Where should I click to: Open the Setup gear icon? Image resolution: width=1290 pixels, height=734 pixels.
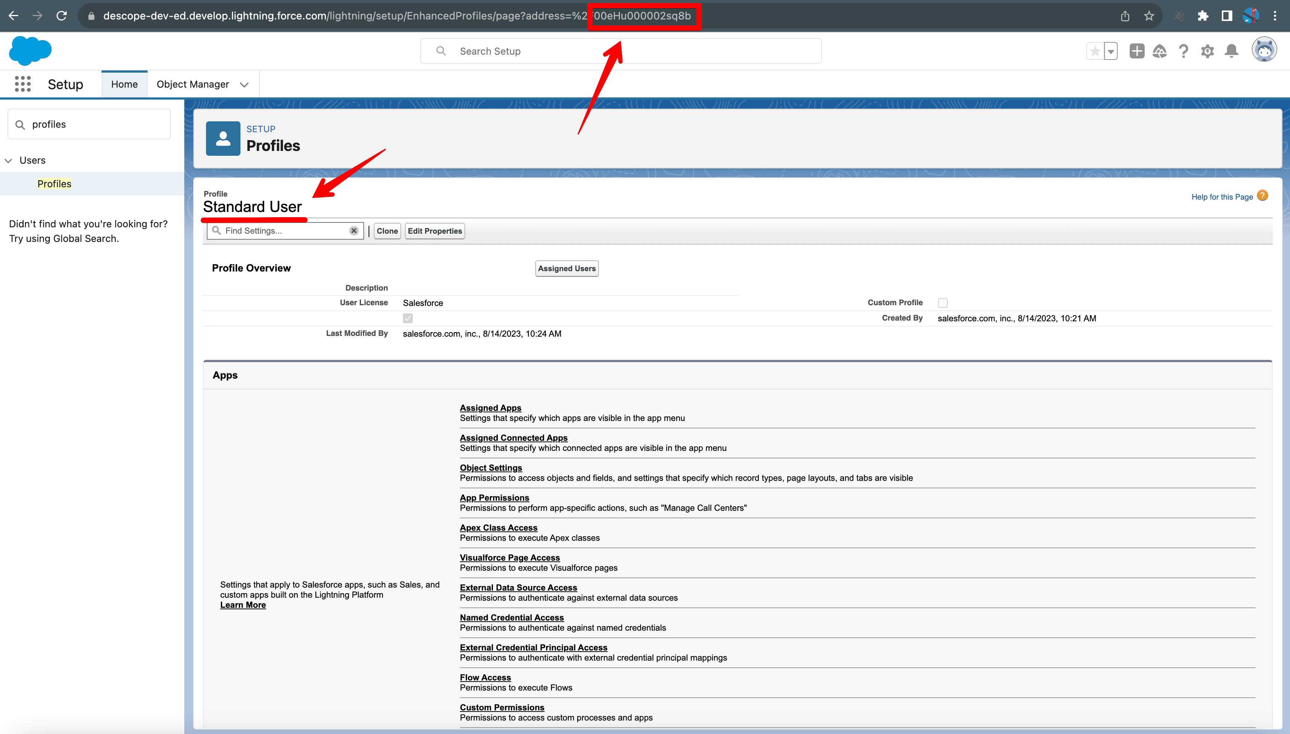point(1207,51)
